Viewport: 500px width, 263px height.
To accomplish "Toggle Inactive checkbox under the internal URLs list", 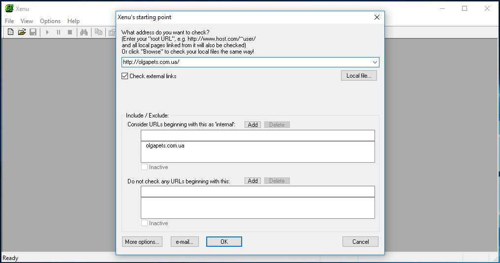I will (x=145, y=167).
